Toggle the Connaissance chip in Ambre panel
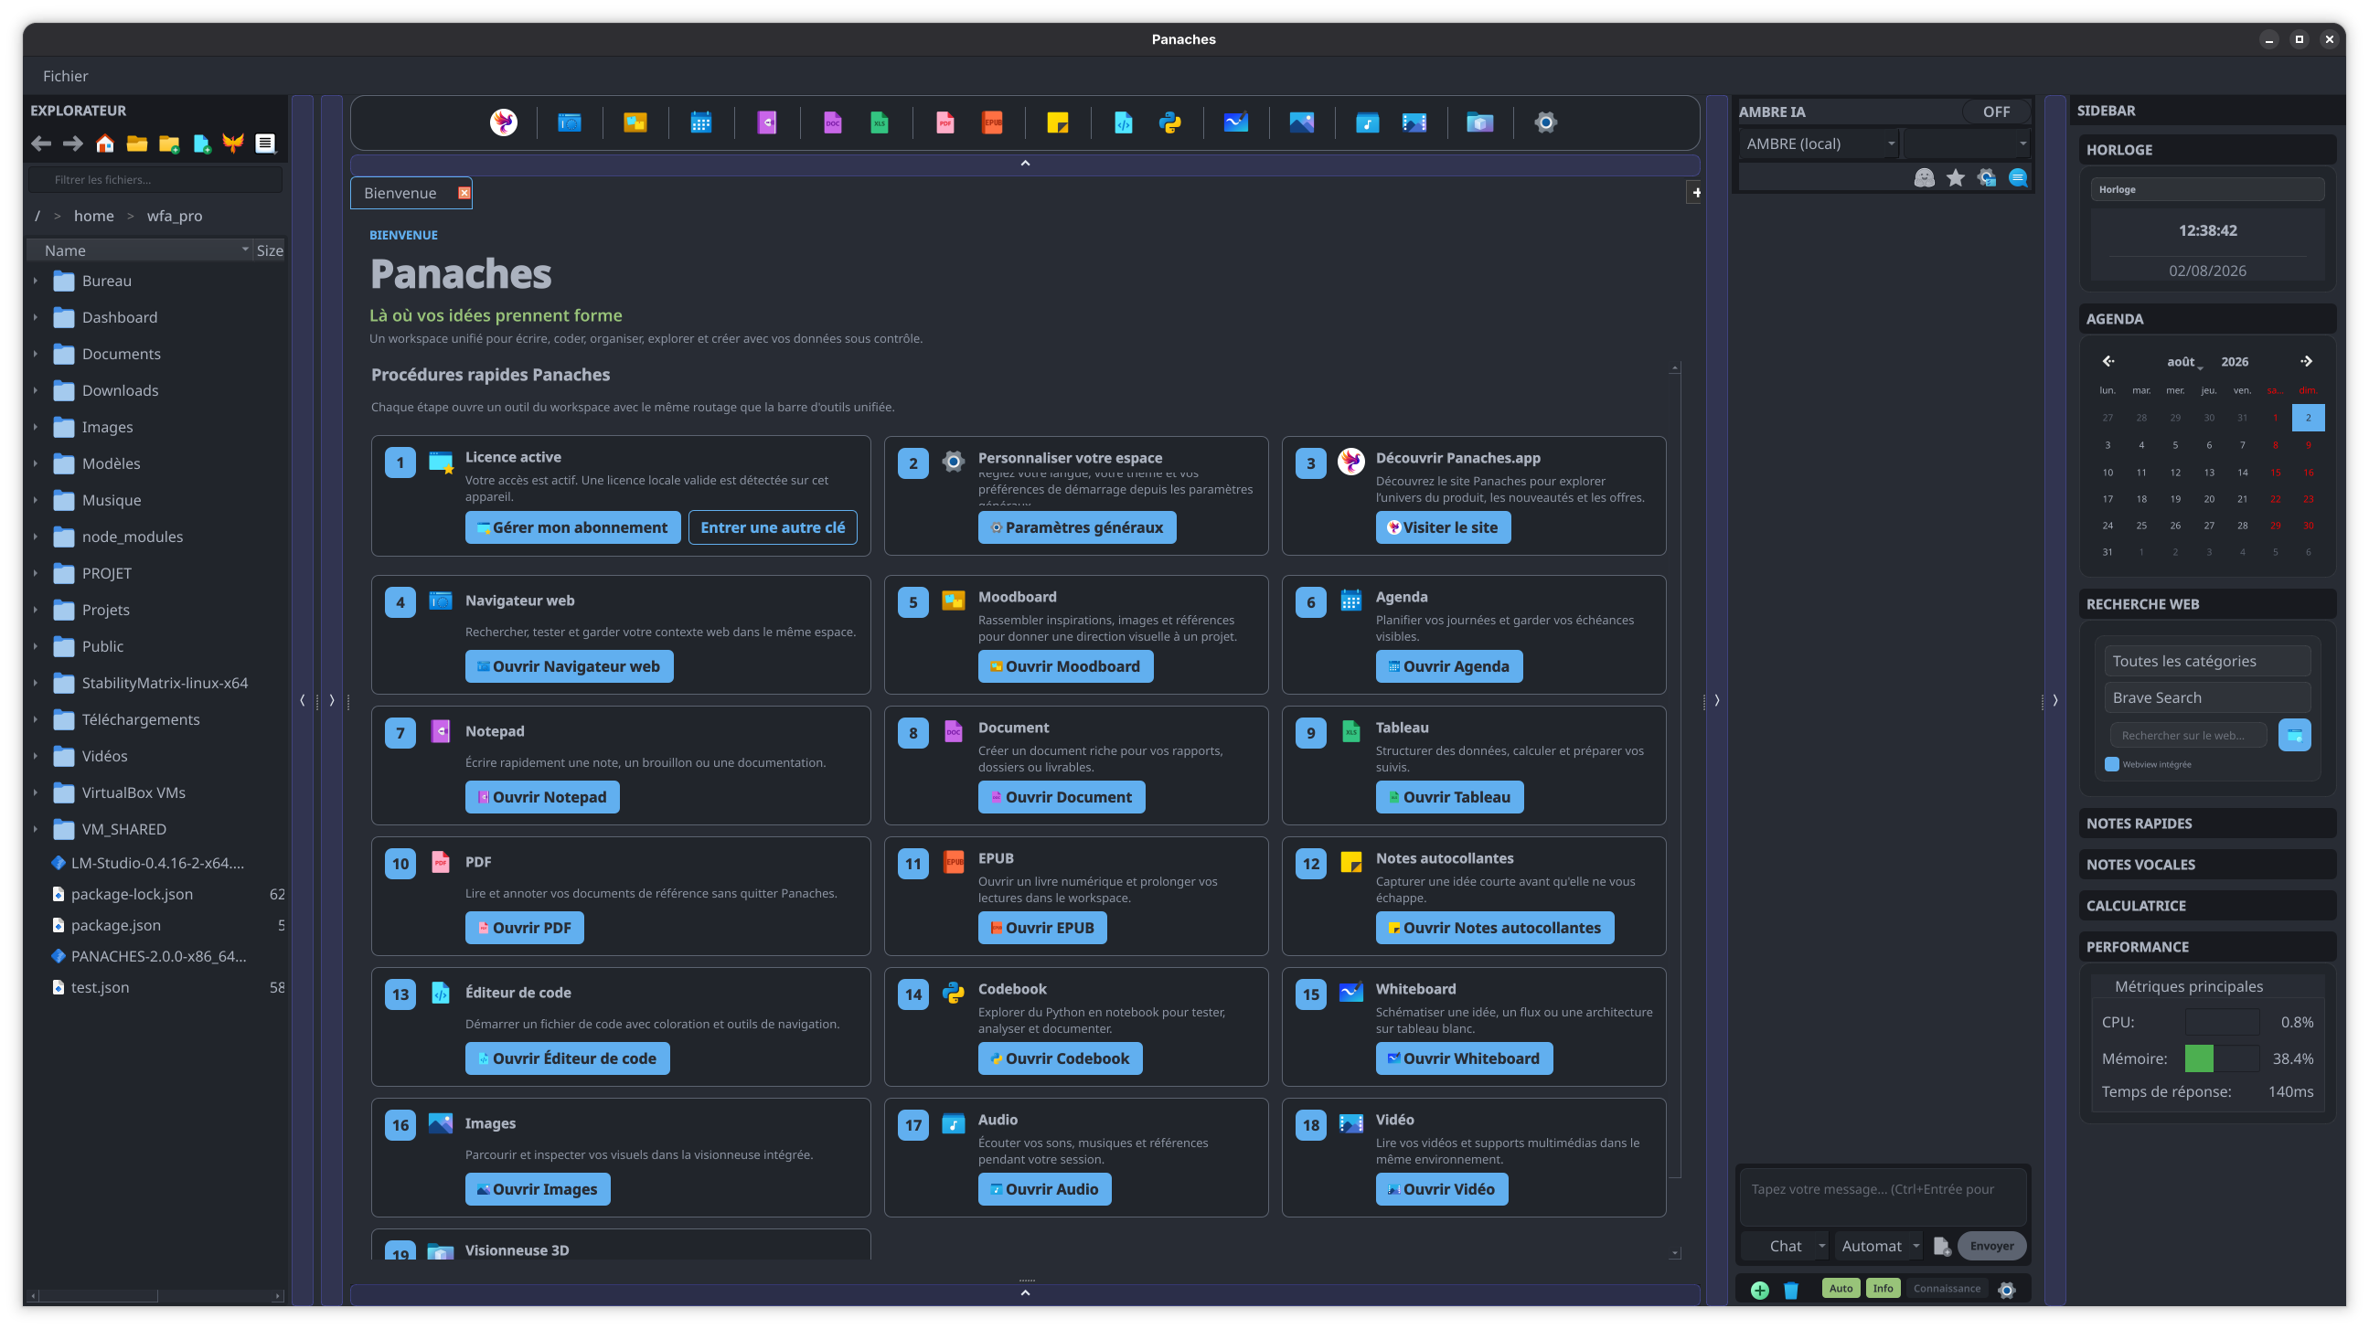 (x=1947, y=1289)
